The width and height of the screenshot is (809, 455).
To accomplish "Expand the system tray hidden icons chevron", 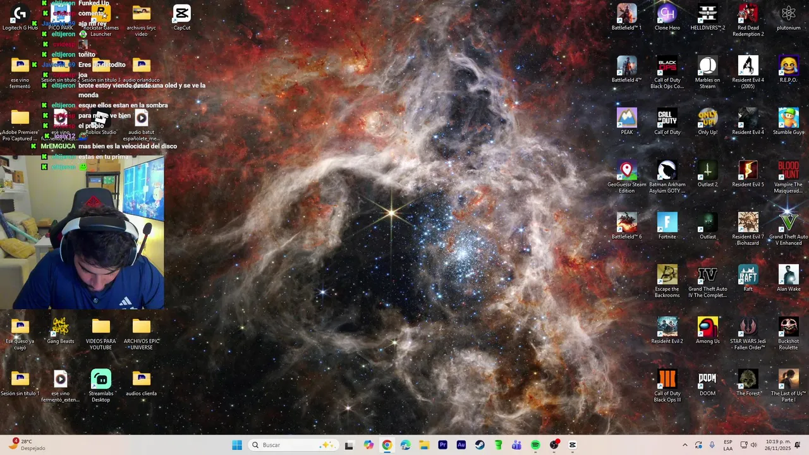I will click(684, 445).
